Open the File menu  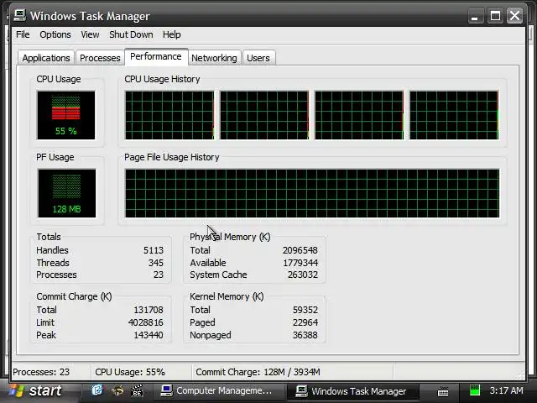[x=23, y=34]
